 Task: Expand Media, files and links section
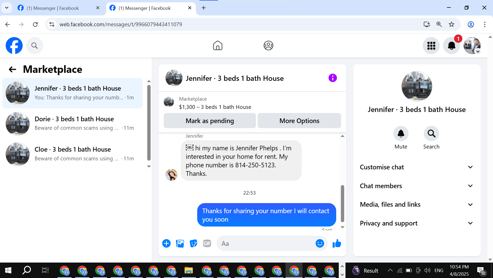tap(417, 204)
